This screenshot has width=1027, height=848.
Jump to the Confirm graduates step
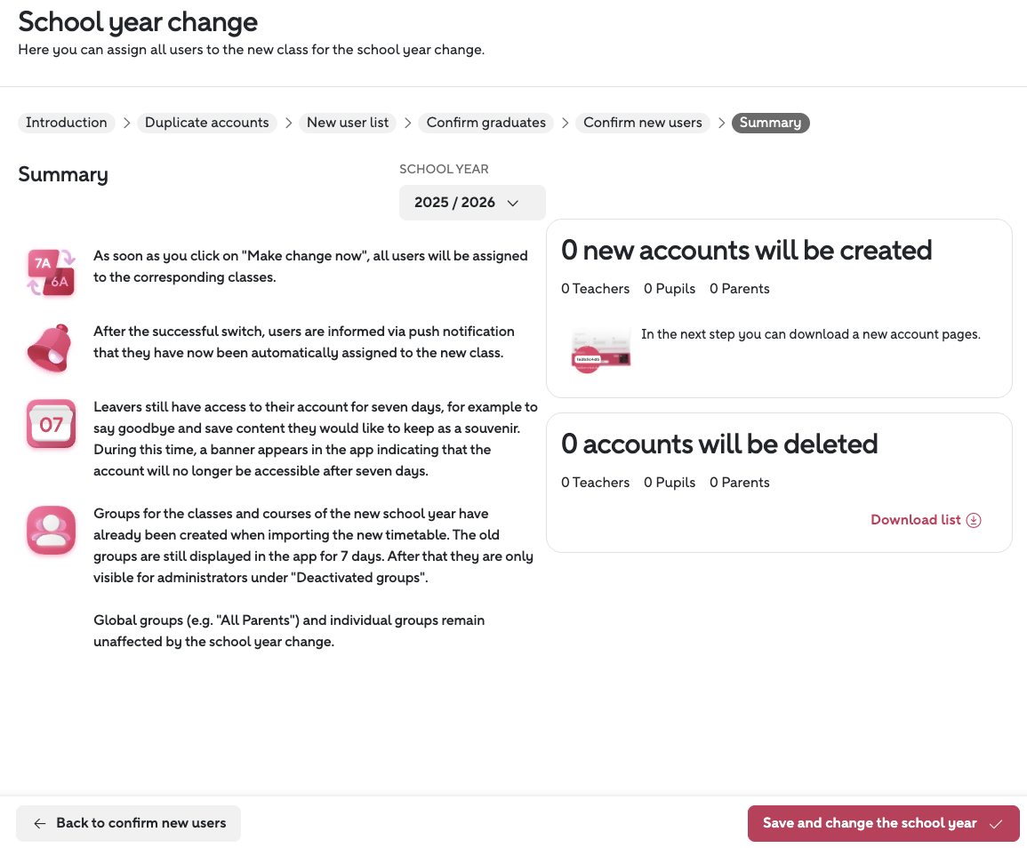coord(486,123)
